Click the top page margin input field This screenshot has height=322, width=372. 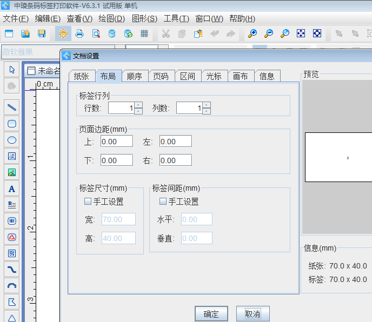pyautogui.click(x=116, y=142)
